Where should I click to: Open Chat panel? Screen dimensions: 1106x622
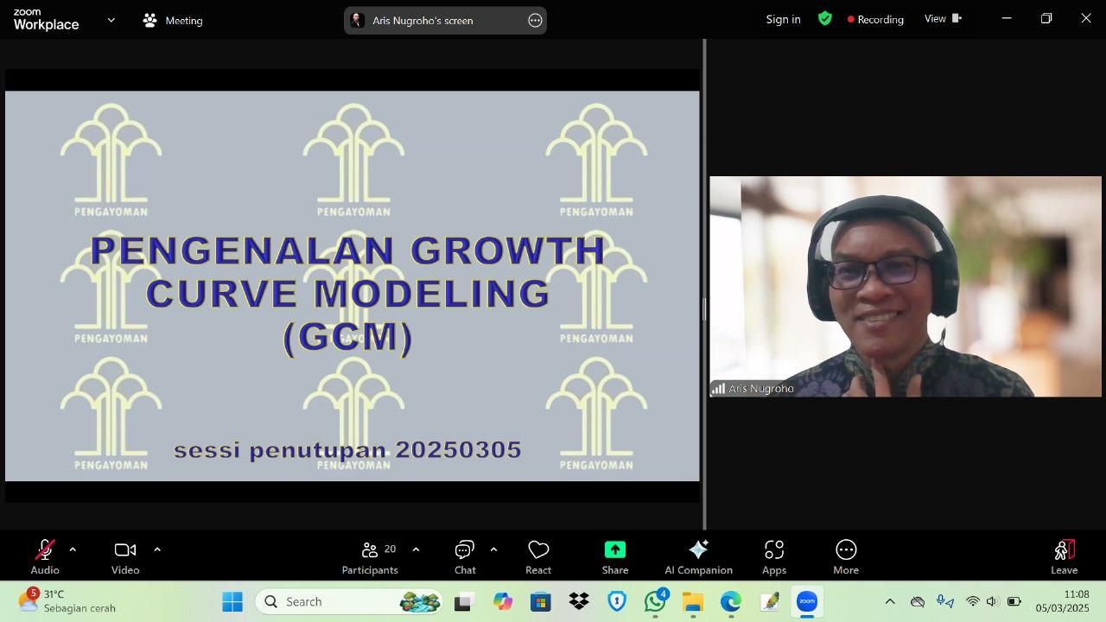coord(465,556)
